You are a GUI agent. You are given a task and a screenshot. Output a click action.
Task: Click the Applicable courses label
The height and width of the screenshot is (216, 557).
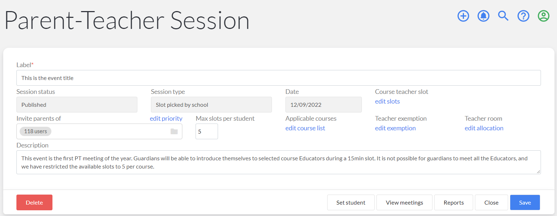311,119
